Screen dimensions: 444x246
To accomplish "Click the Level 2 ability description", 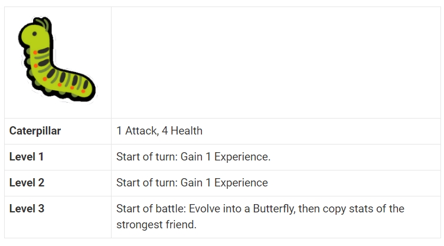I will [192, 183].
